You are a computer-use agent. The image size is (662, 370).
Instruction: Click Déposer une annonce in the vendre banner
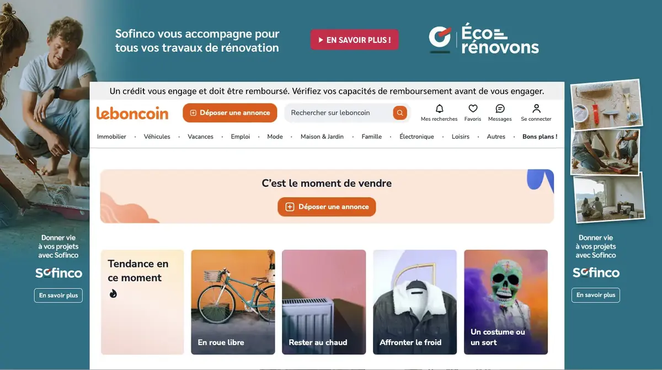point(326,207)
